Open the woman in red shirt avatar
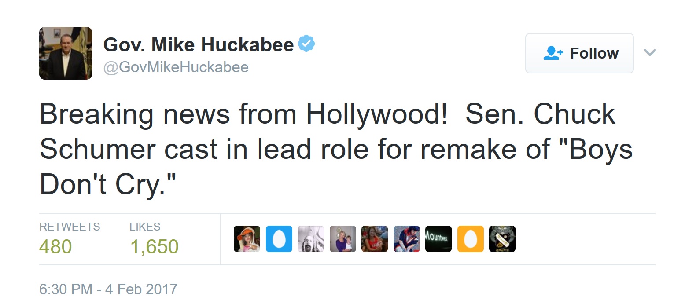The height and width of the screenshot is (304, 696). [375, 239]
